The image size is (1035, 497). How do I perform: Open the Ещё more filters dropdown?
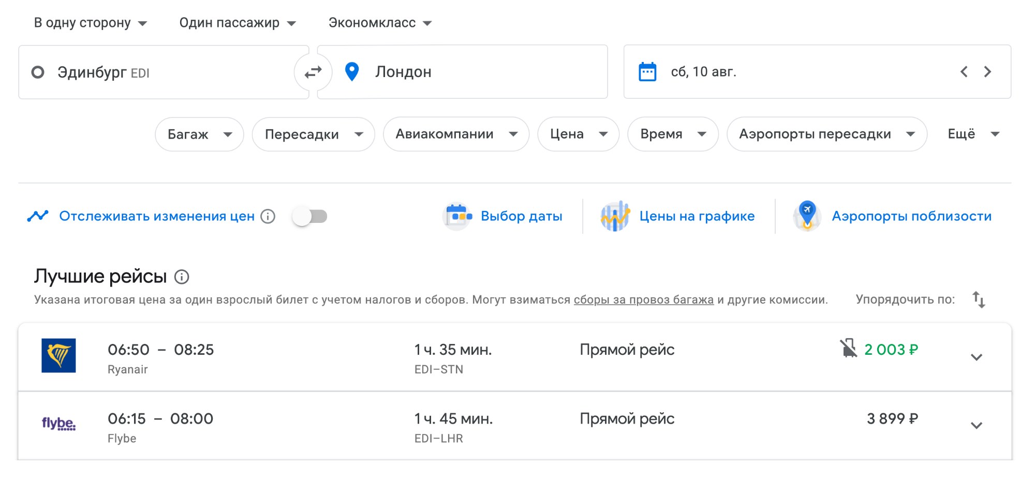(x=973, y=134)
